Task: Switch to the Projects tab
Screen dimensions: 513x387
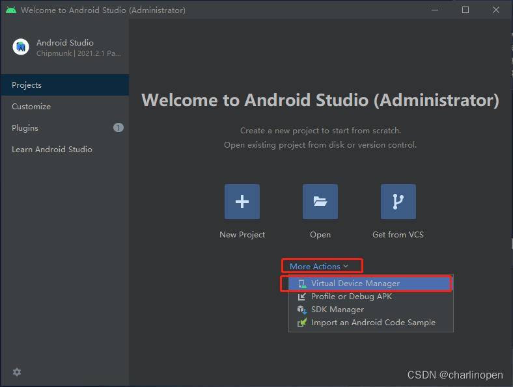Action: (27, 85)
